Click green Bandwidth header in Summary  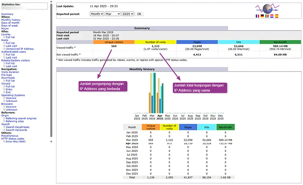(280, 42)
